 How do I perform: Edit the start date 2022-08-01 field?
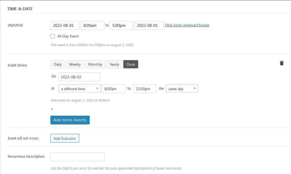pos(65,26)
